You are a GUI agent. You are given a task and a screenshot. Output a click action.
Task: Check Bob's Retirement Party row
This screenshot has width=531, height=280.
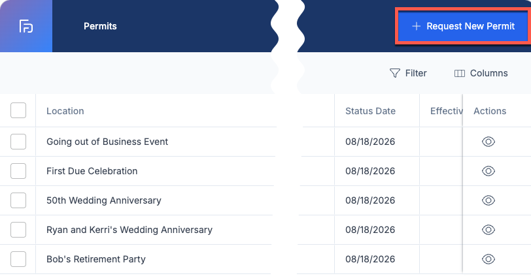point(18,259)
